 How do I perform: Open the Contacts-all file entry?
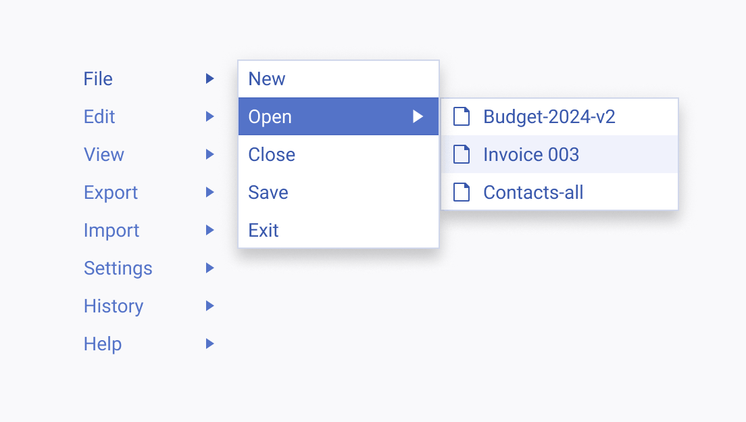559,192
